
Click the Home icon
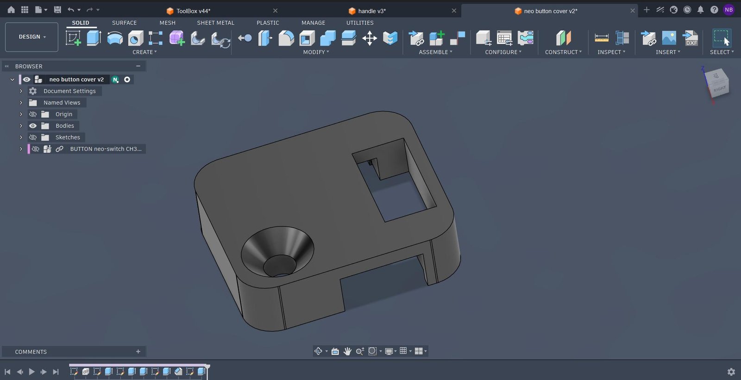[x=11, y=9]
